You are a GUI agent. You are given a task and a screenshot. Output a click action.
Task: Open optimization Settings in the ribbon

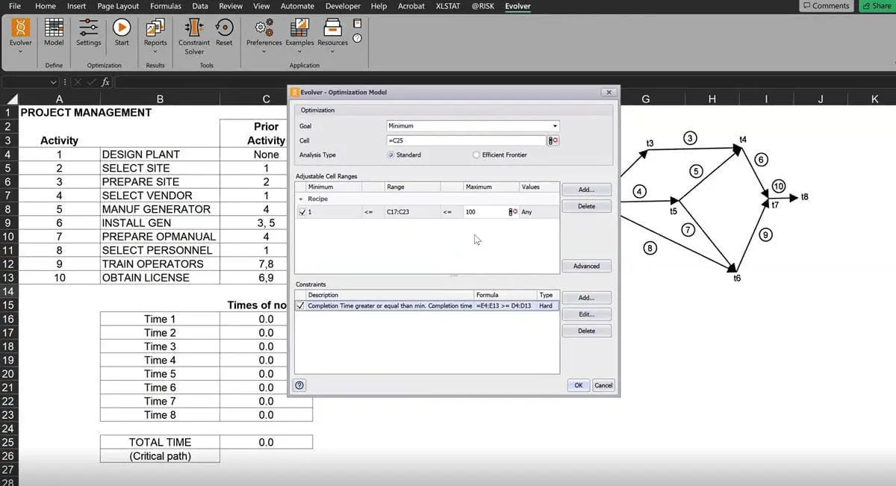tap(88, 33)
